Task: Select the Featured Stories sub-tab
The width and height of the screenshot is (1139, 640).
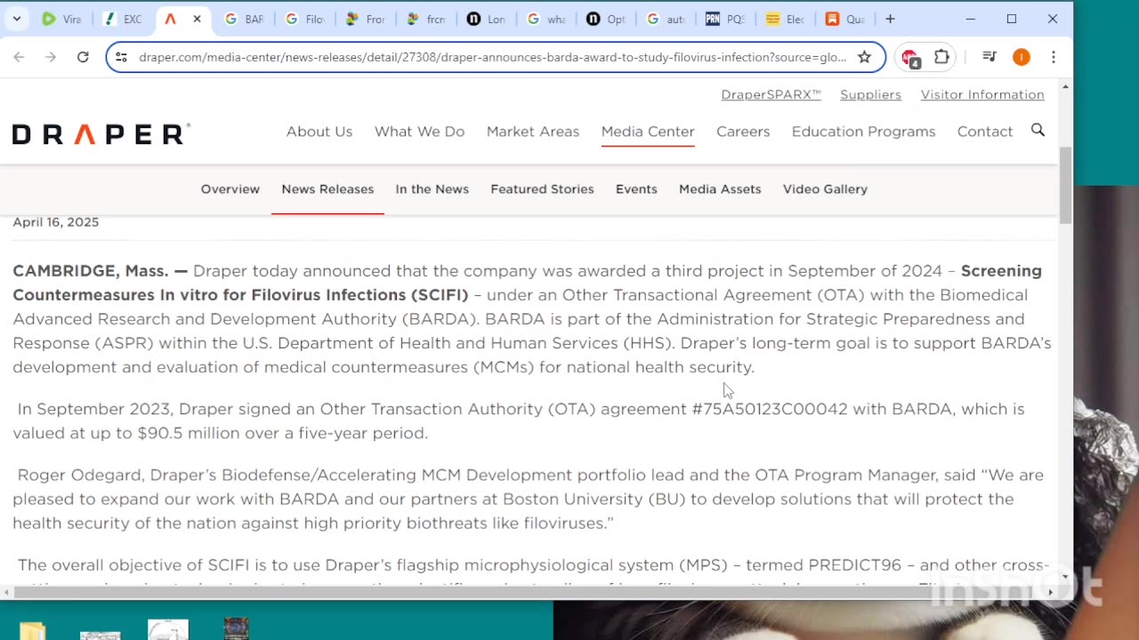Action: click(542, 189)
